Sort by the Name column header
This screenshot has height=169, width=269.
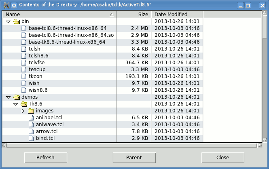(59, 15)
